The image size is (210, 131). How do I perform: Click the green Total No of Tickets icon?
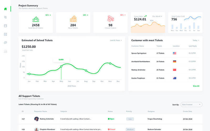(36, 19)
